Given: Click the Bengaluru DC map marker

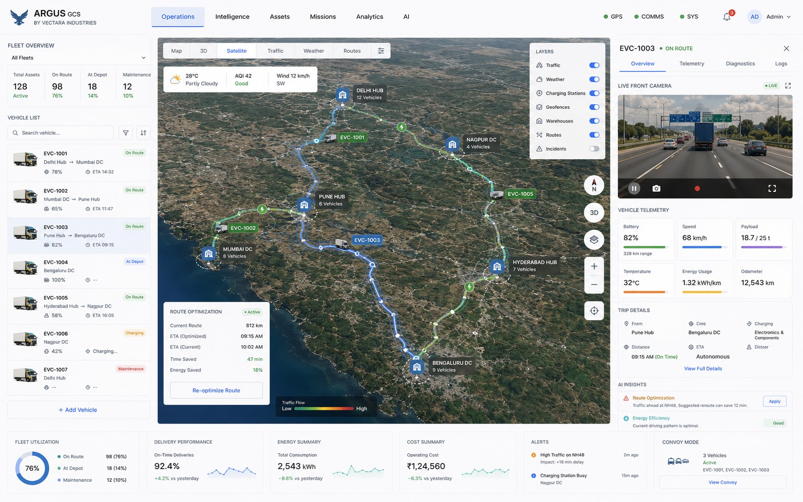Looking at the screenshot, I should [x=417, y=367].
